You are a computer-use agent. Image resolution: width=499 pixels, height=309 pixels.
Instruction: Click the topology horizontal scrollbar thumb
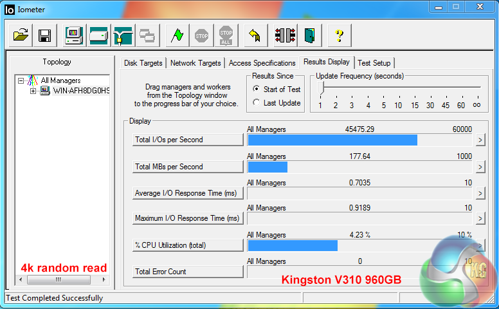(59, 279)
